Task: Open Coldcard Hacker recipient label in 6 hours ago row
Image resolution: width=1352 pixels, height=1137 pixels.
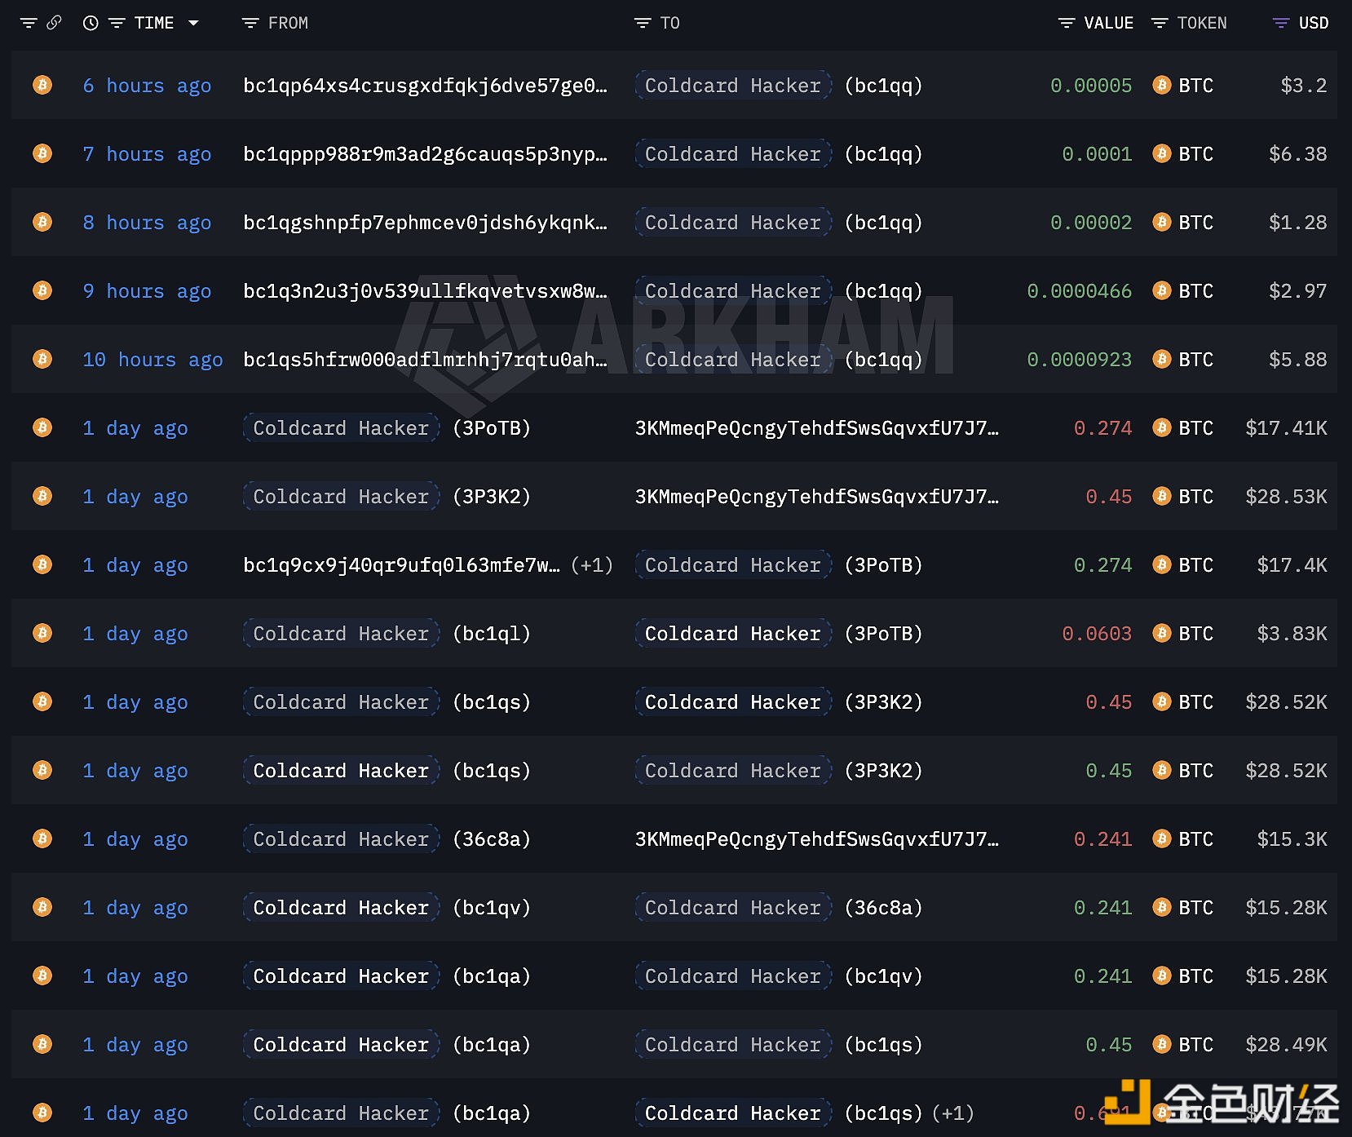Action: click(733, 86)
